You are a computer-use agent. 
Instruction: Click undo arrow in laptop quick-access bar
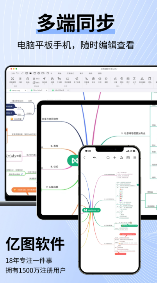[17, 73]
